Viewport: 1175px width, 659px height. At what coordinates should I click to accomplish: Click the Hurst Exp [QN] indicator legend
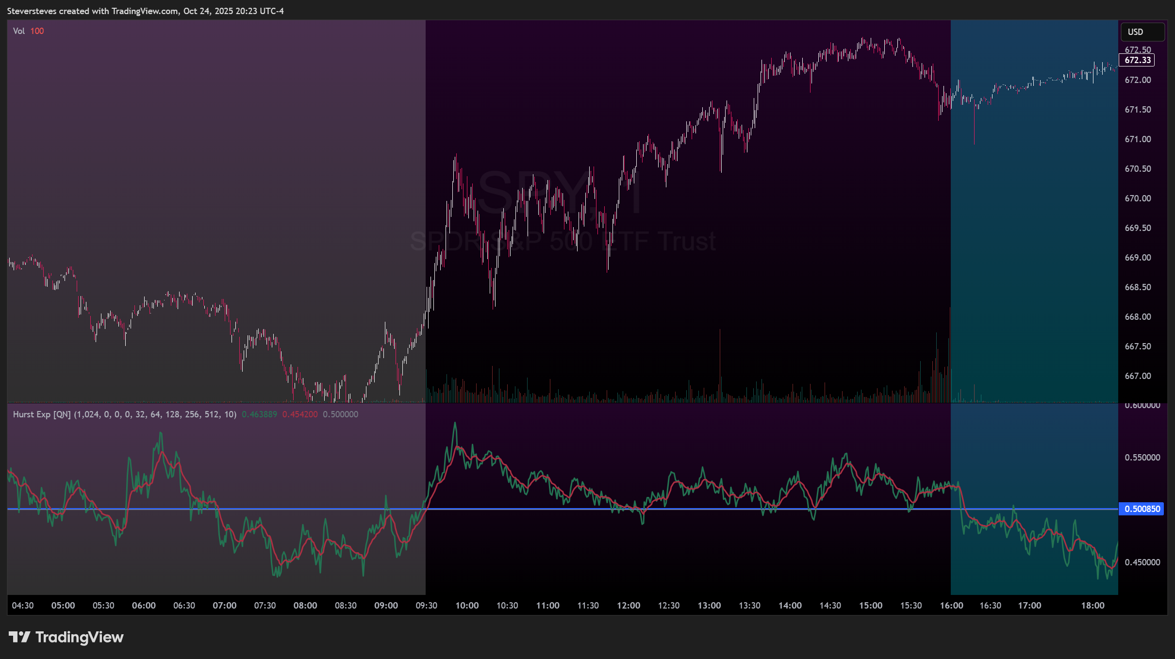click(124, 414)
